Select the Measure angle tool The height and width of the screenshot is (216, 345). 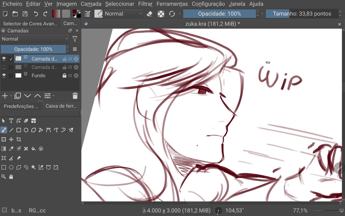11,158
